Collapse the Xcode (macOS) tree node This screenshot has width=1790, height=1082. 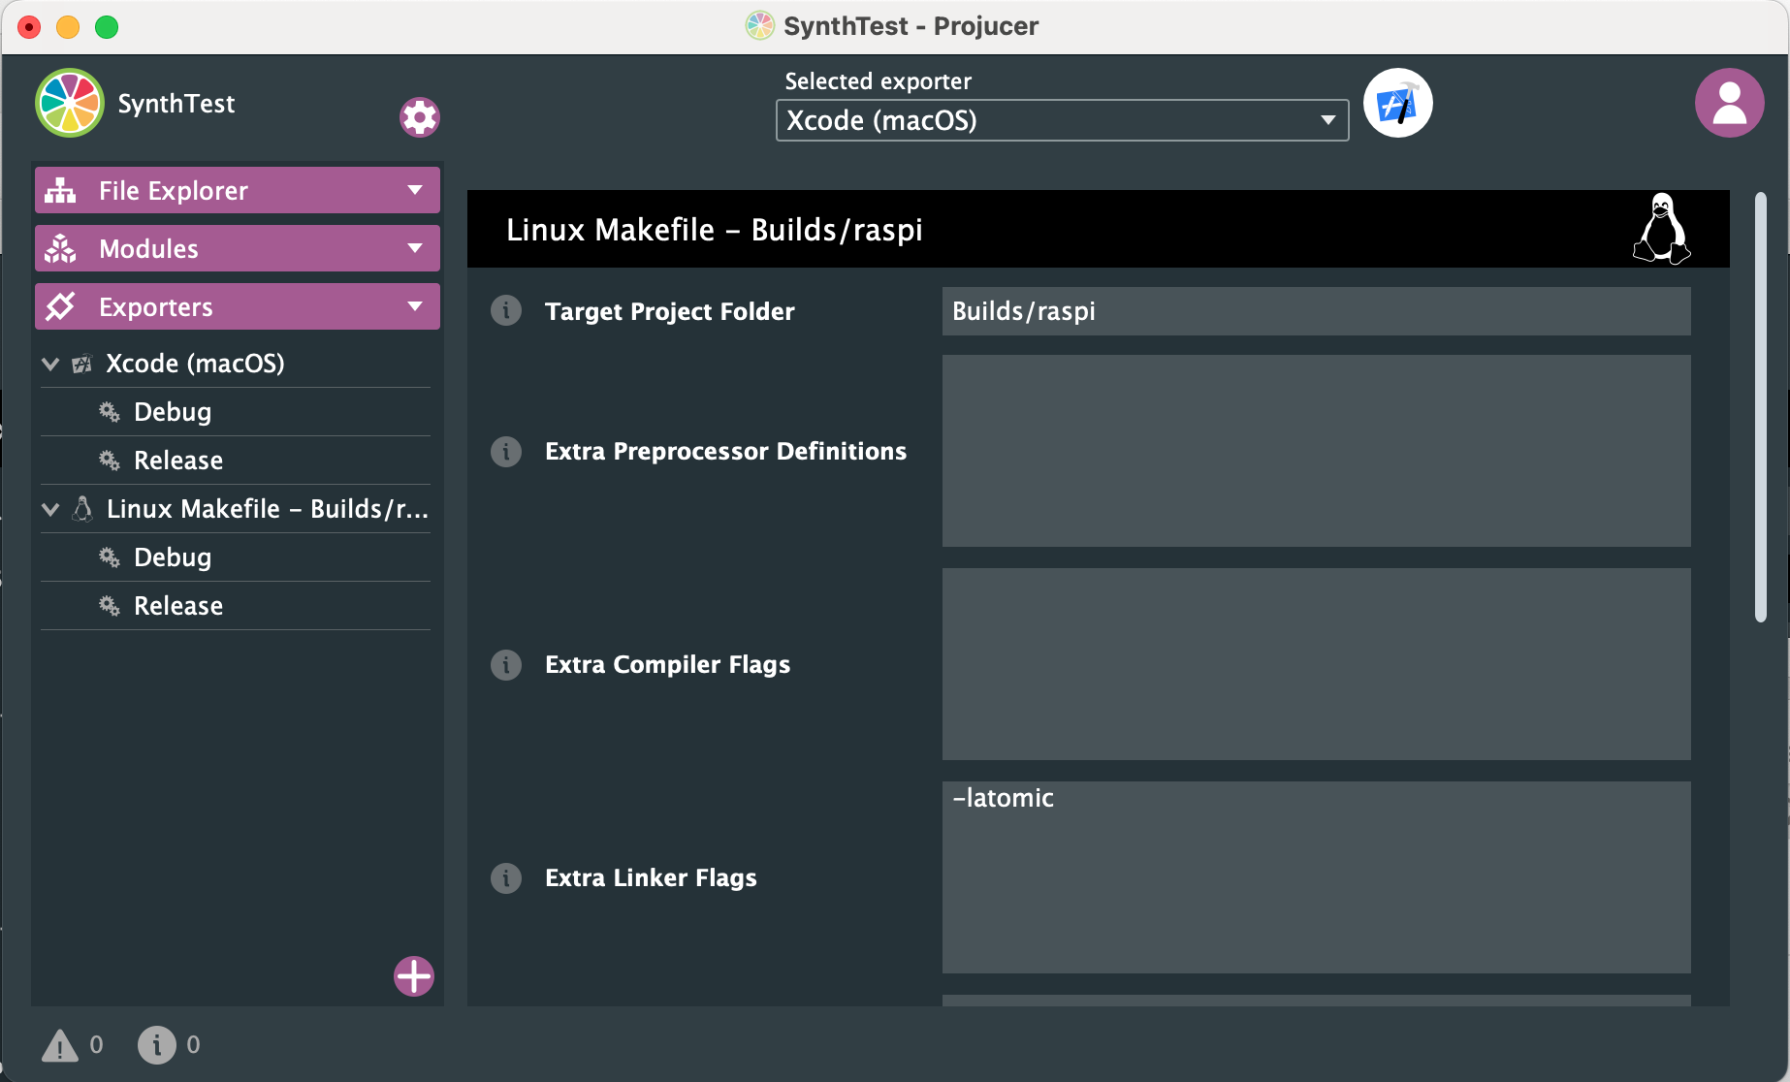click(51, 364)
